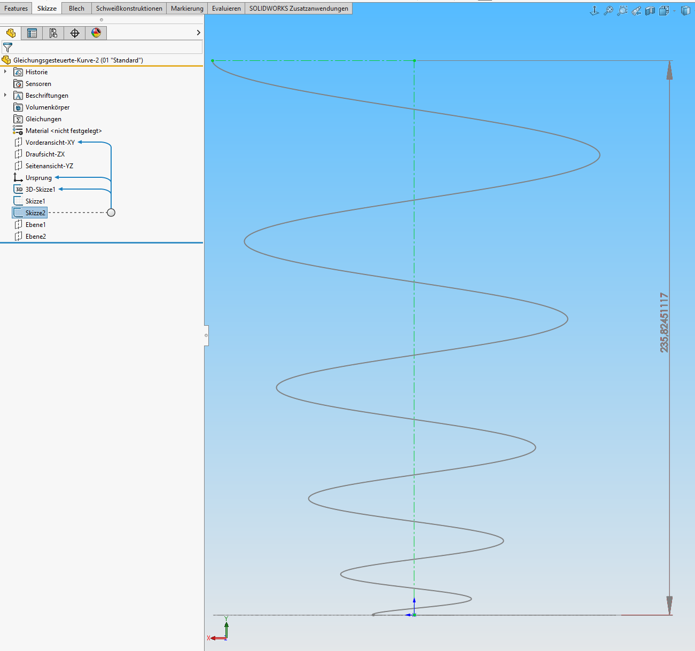Click the Beschriftungen annotation icon
695x651 pixels.
click(18, 96)
